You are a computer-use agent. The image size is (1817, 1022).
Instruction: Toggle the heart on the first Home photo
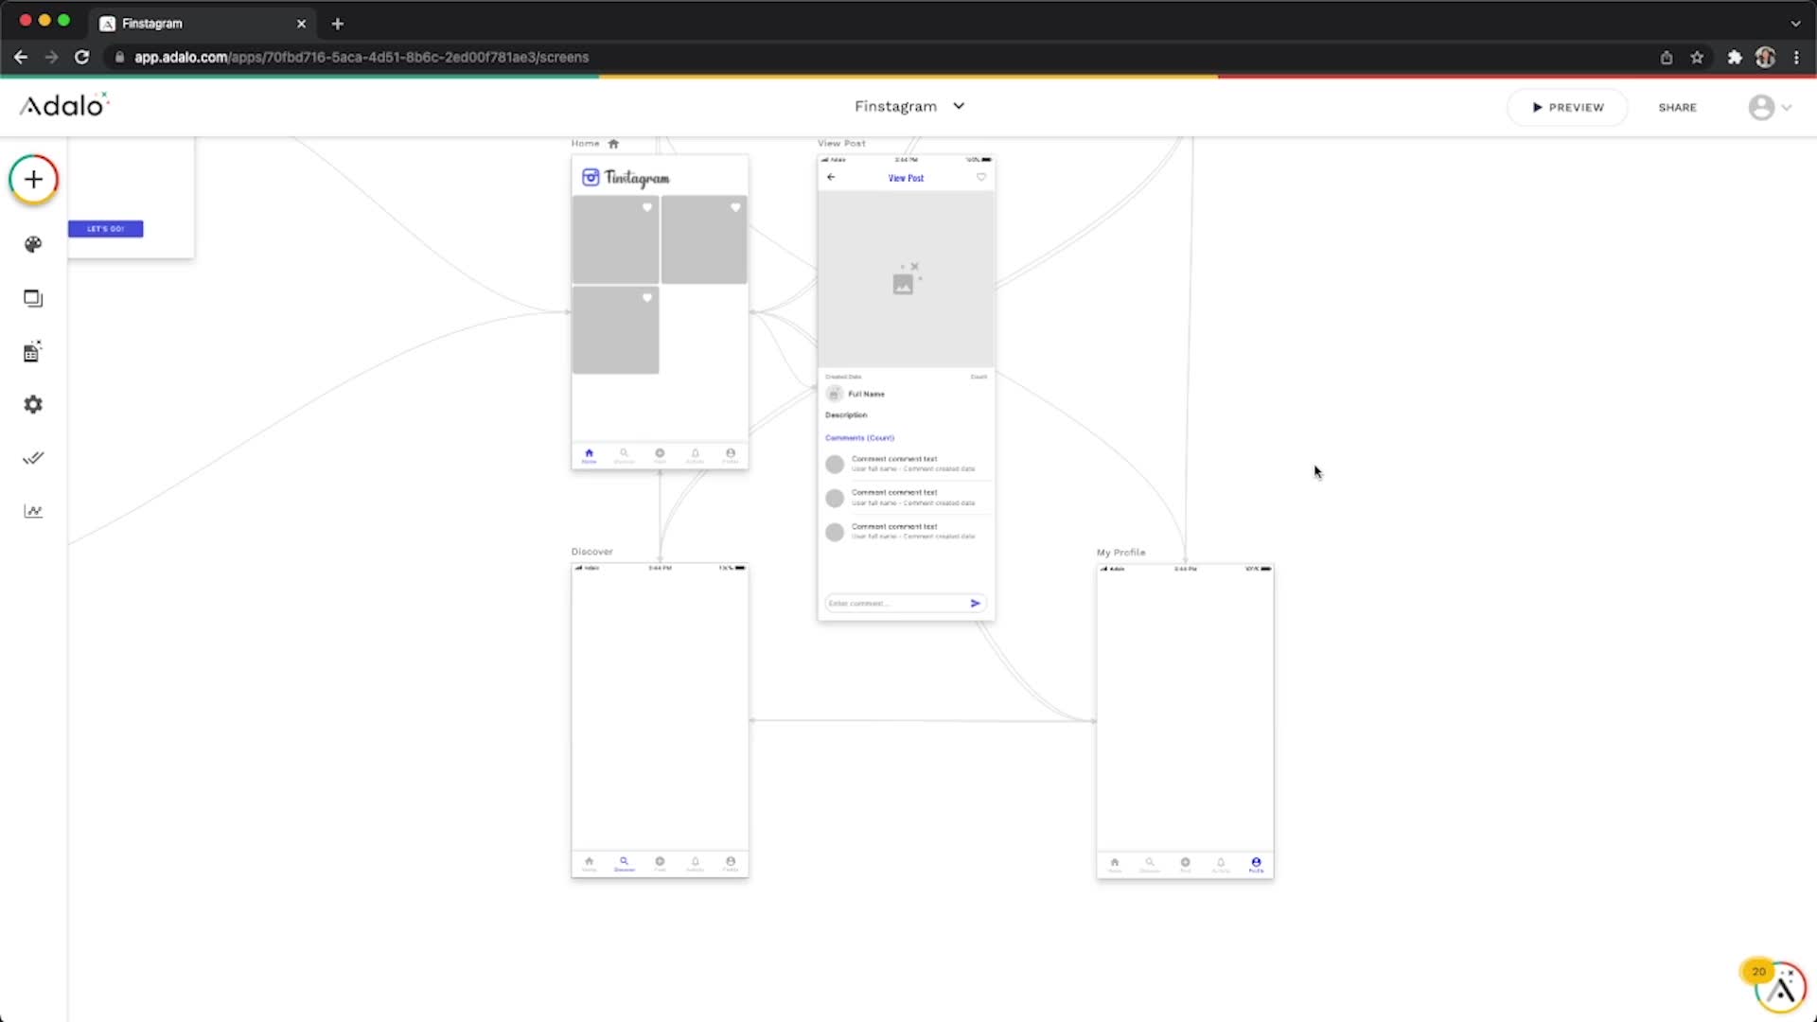point(647,207)
